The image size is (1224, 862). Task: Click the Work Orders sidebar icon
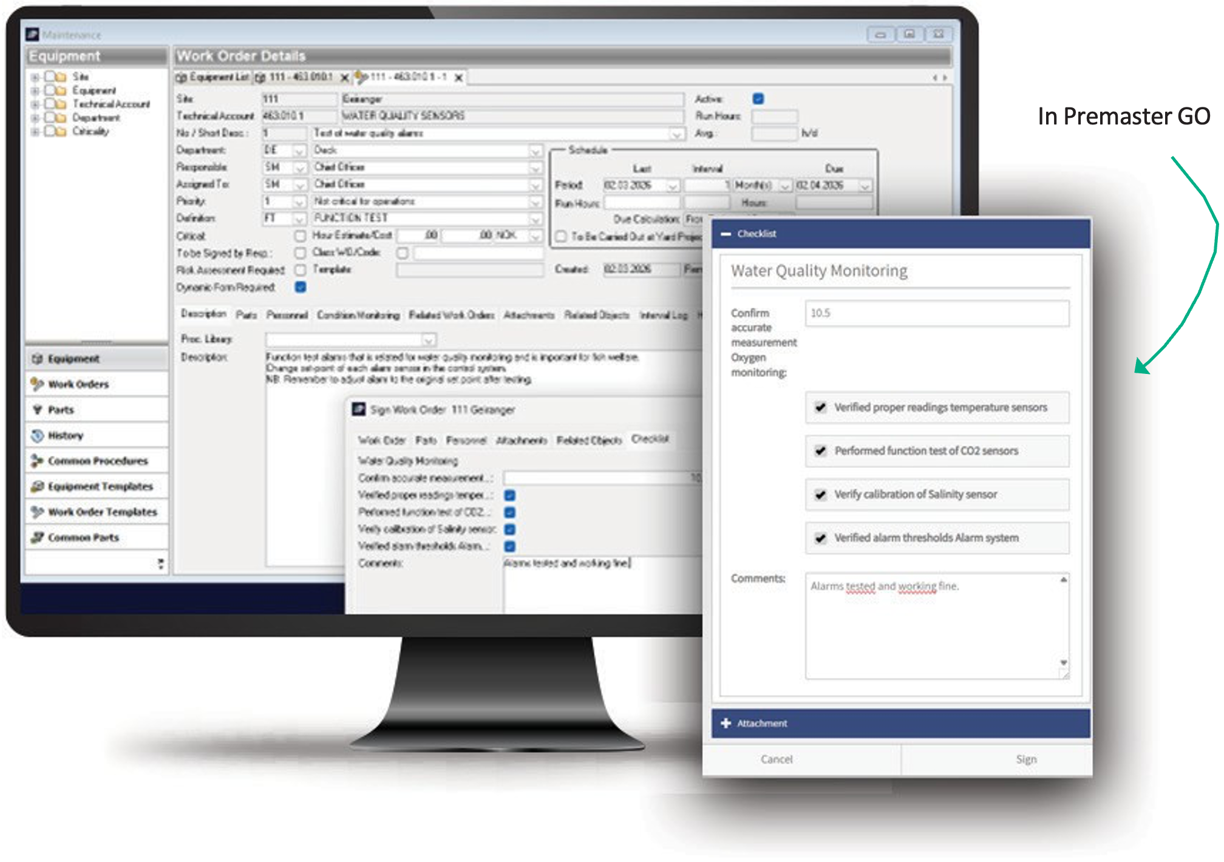pyautogui.click(x=37, y=384)
